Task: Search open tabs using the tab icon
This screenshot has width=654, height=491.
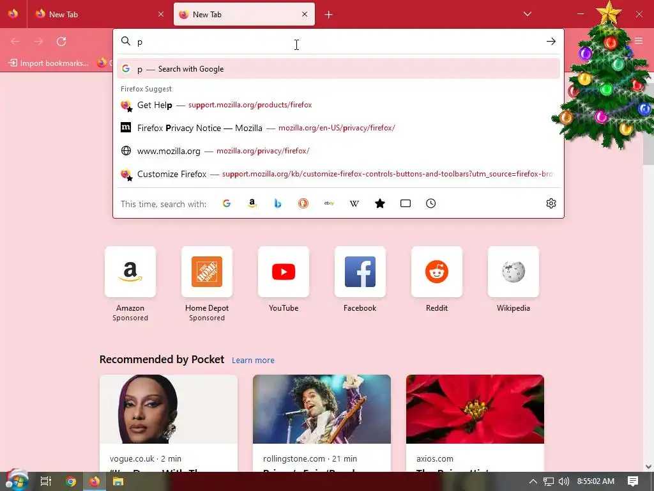Action: tap(406, 203)
